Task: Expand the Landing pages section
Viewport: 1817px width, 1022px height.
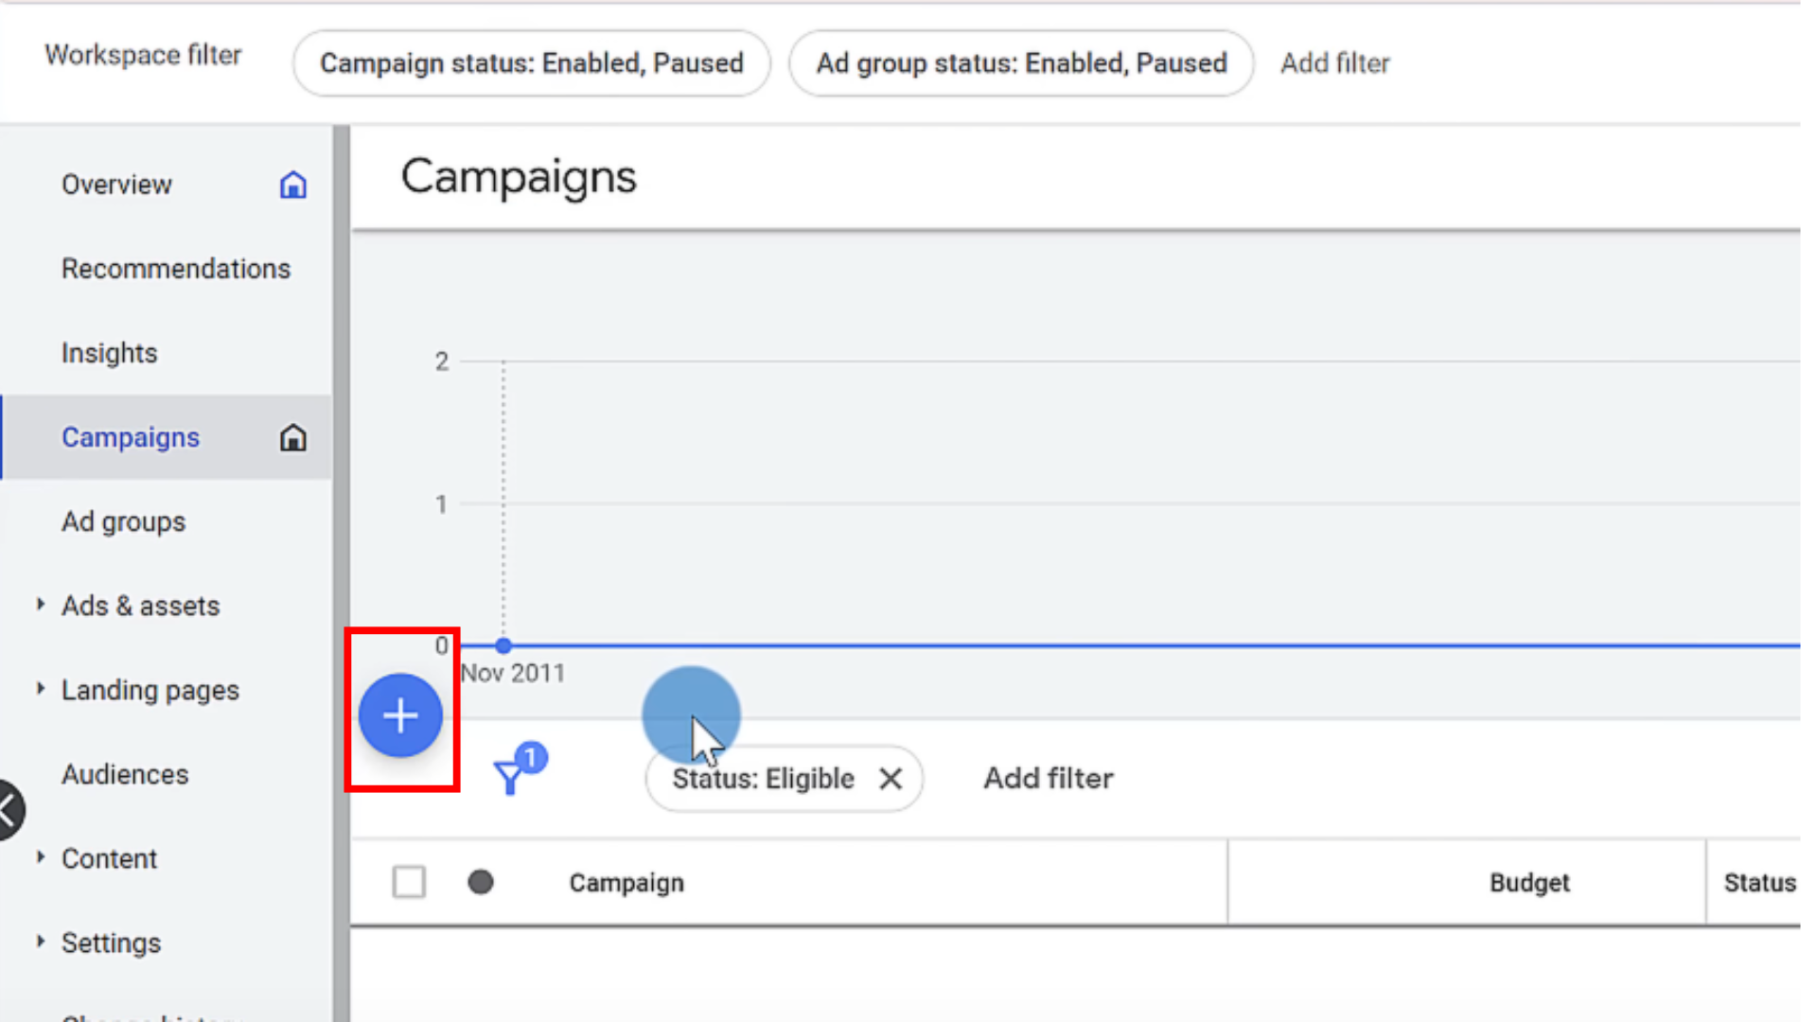Action: pos(41,689)
